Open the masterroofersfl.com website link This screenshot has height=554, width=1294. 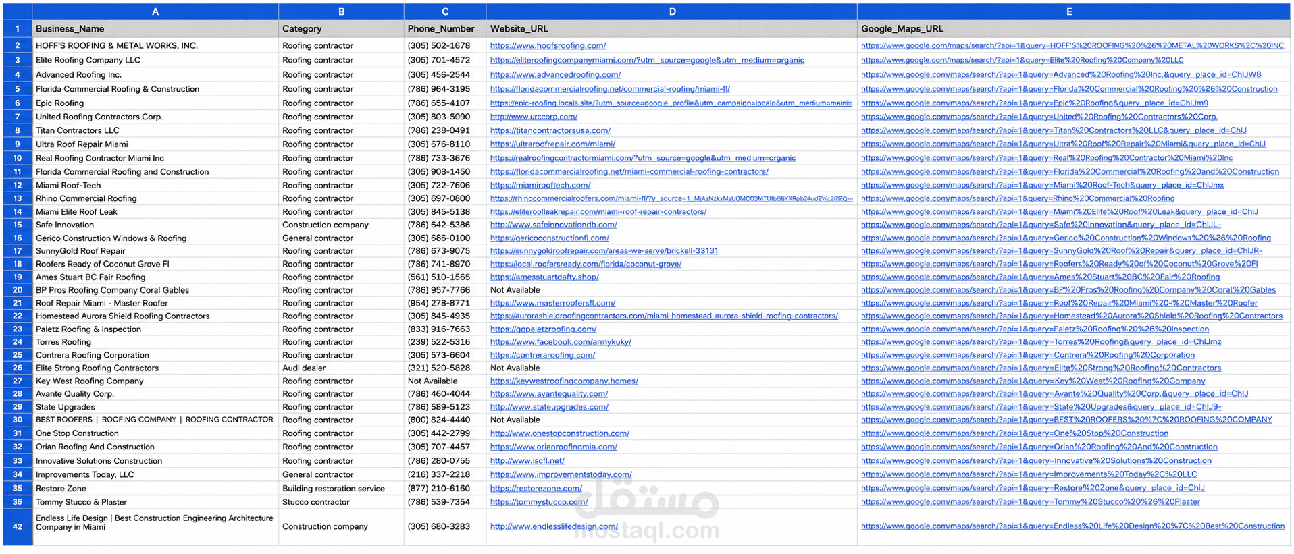coord(553,303)
